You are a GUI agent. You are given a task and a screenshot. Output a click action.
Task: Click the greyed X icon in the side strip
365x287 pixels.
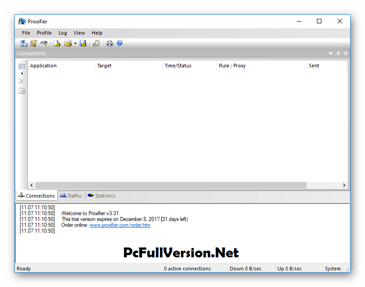tap(22, 81)
